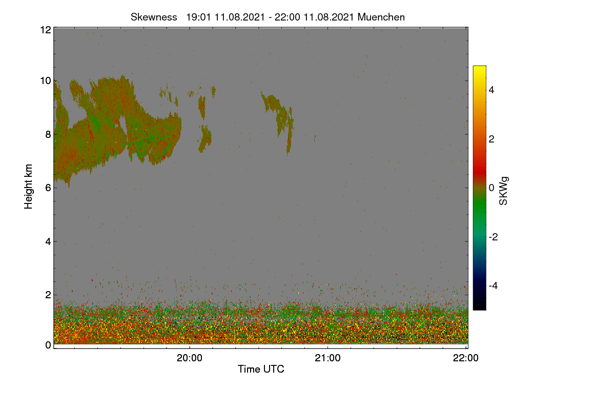This screenshot has height=410, width=615.
Task: Click the 'SKWg' colorbar label
Action: point(504,191)
